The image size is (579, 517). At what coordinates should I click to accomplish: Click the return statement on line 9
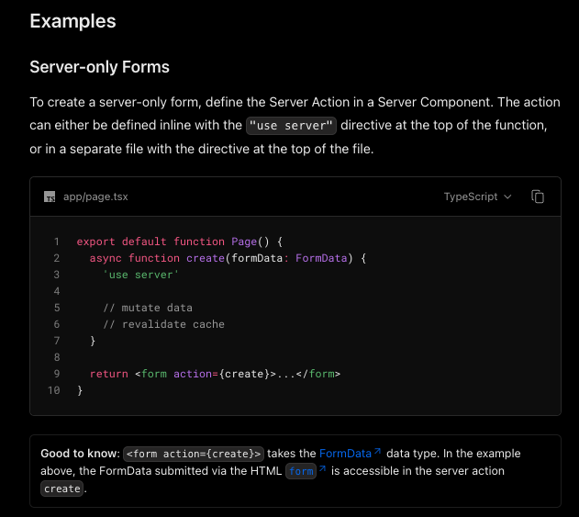pyautogui.click(x=111, y=374)
